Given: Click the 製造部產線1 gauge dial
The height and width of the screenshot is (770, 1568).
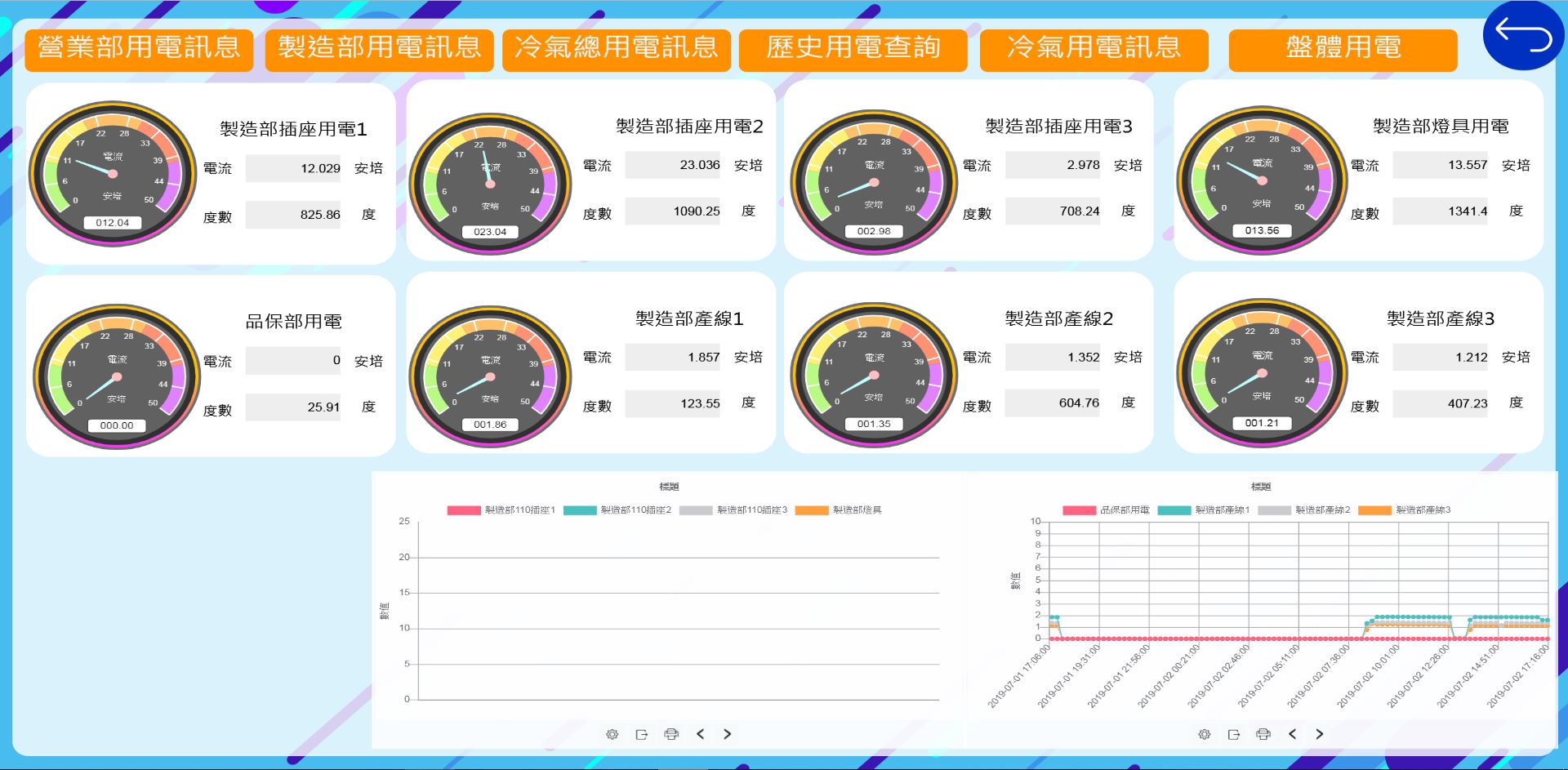Looking at the screenshot, I should [x=490, y=376].
